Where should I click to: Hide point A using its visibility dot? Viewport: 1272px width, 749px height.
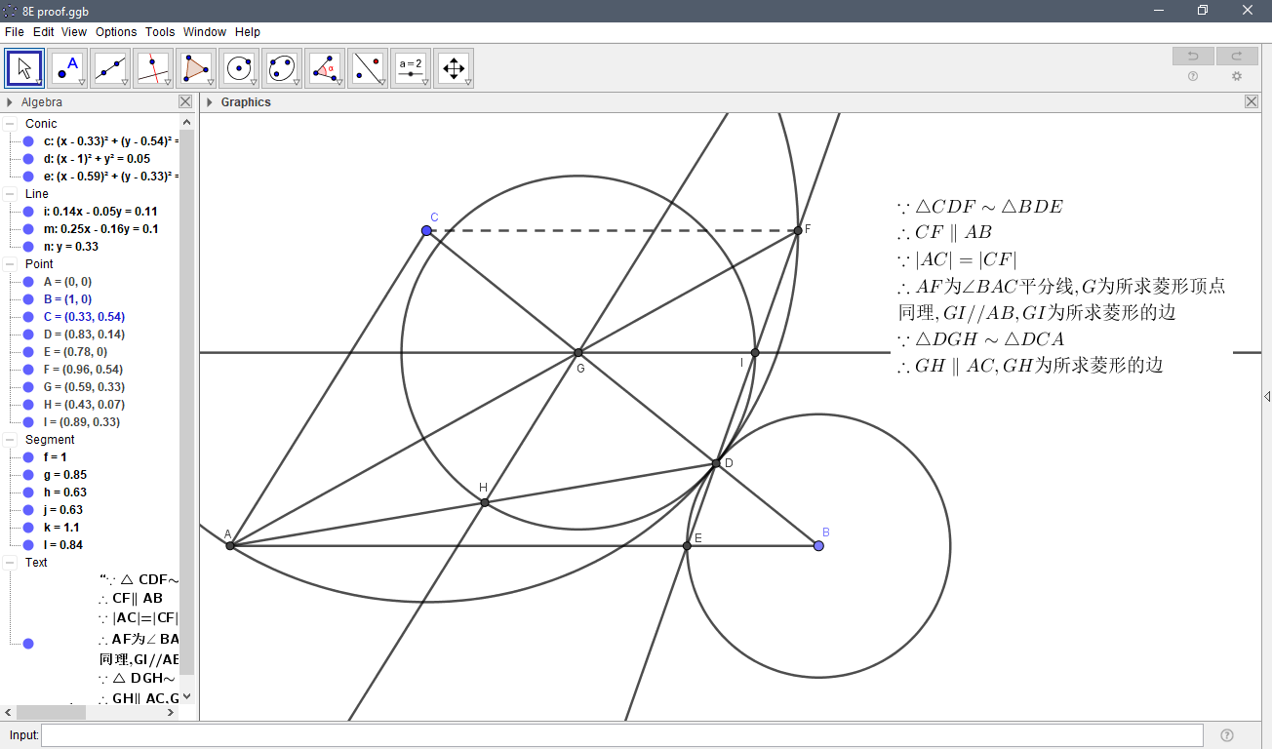click(26, 281)
